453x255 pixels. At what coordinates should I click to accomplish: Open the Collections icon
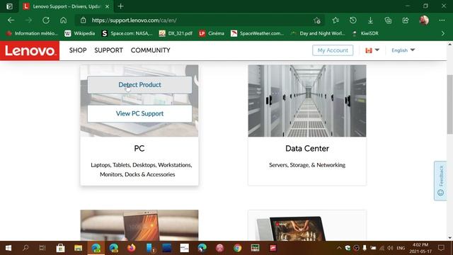click(x=388, y=21)
